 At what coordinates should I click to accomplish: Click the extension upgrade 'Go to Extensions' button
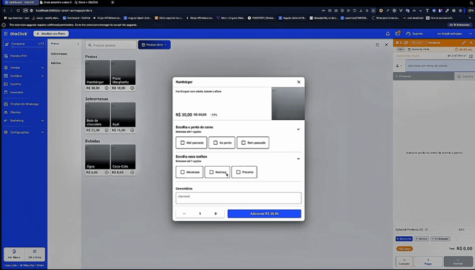(x=459, y=25)
